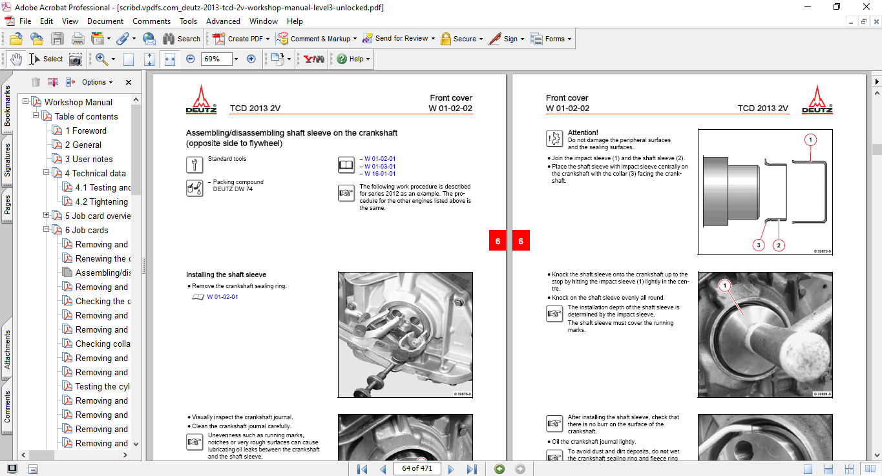
Task: Click the page number input field
Action: tap(417, 468)
